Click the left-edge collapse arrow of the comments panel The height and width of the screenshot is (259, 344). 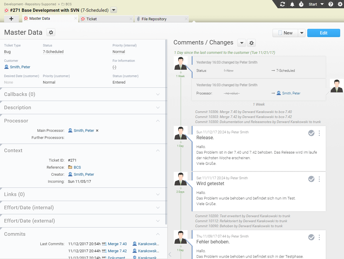pos(169,255)
